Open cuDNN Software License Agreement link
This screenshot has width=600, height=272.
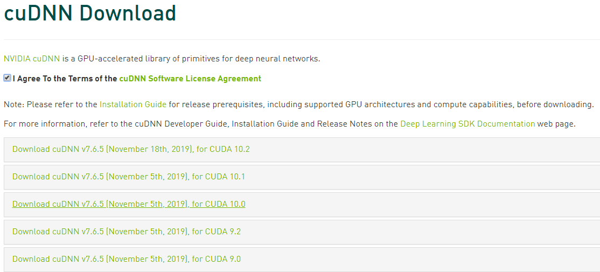click(190, 79)
